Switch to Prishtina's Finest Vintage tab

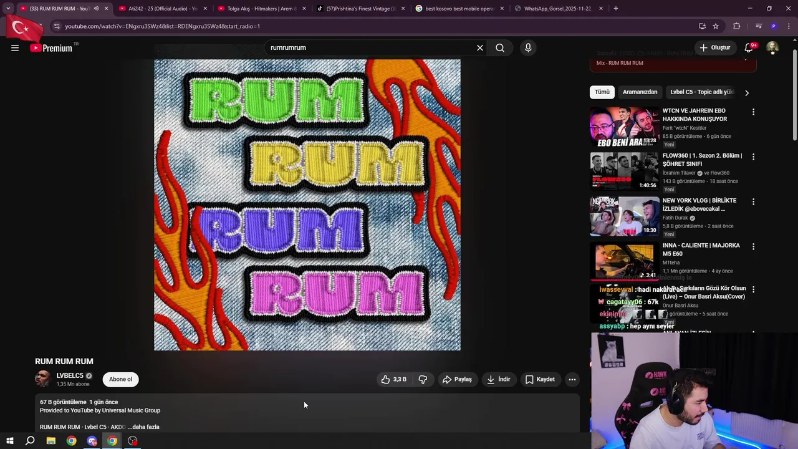(x=360, y=9)
